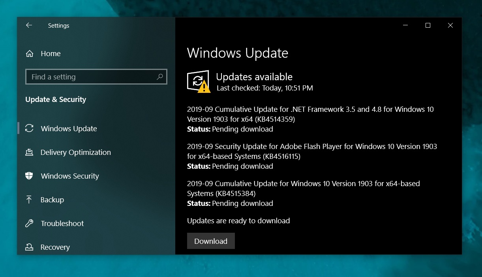Click the Delivery Optimization icon
This screenshot has width=482, height=277.
(x=29, y=152)
